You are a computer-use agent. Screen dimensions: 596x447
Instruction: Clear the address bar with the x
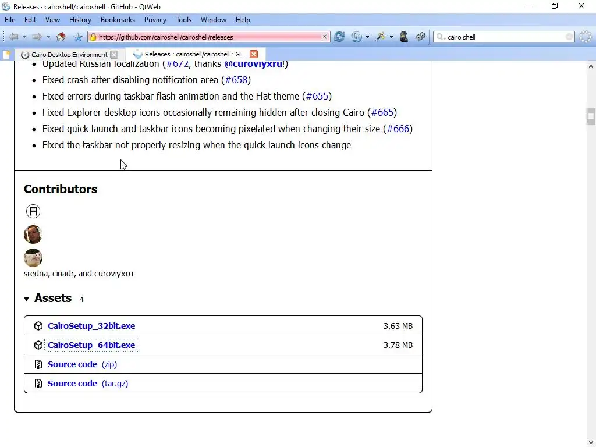coord(325,37)
